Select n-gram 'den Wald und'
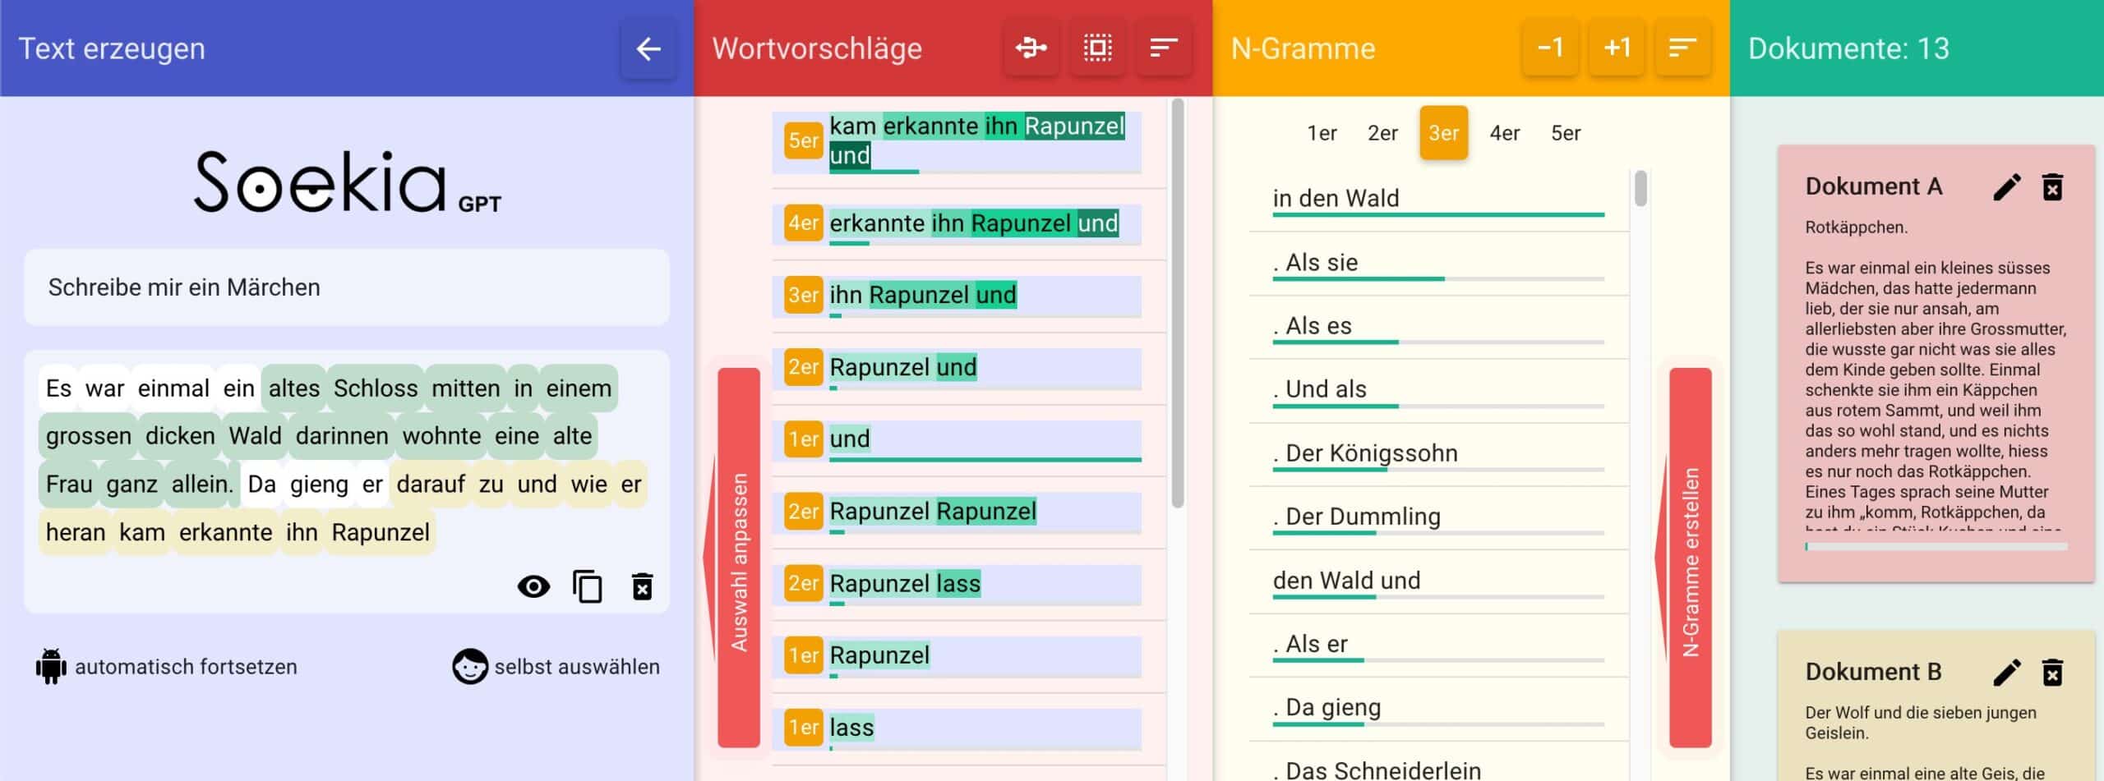This screenshot has height=781, width=2104. (1438, 581)
